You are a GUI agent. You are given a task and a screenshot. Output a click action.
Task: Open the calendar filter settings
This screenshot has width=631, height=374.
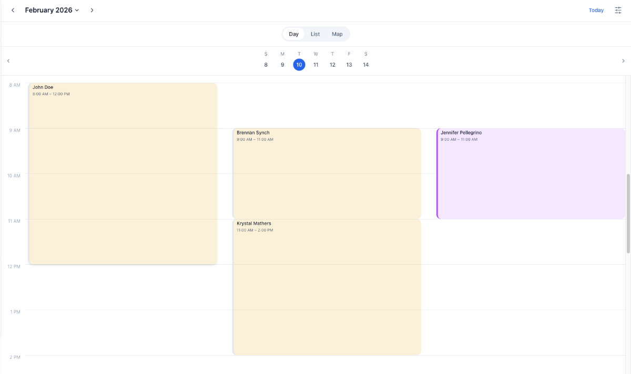pyautogui.click(x=618, y=9)
